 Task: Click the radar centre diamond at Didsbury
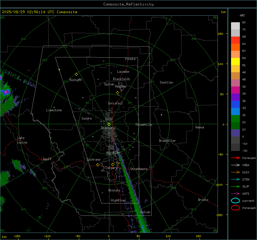(109, 124)
